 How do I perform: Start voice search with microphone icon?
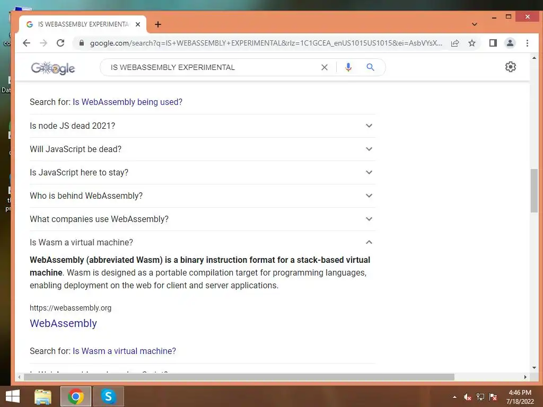pos(348,67)
